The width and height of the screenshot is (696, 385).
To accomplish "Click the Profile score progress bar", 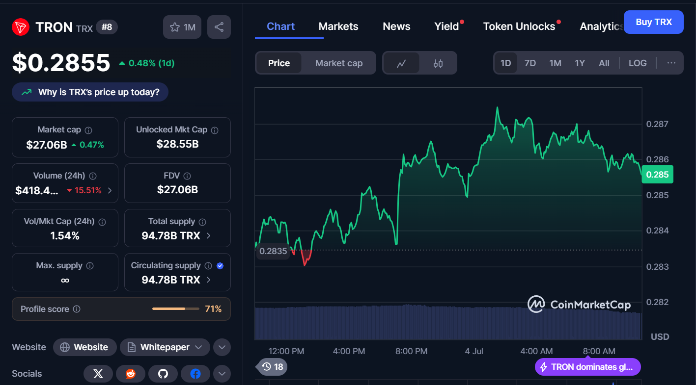I will [x=176, y=309].
